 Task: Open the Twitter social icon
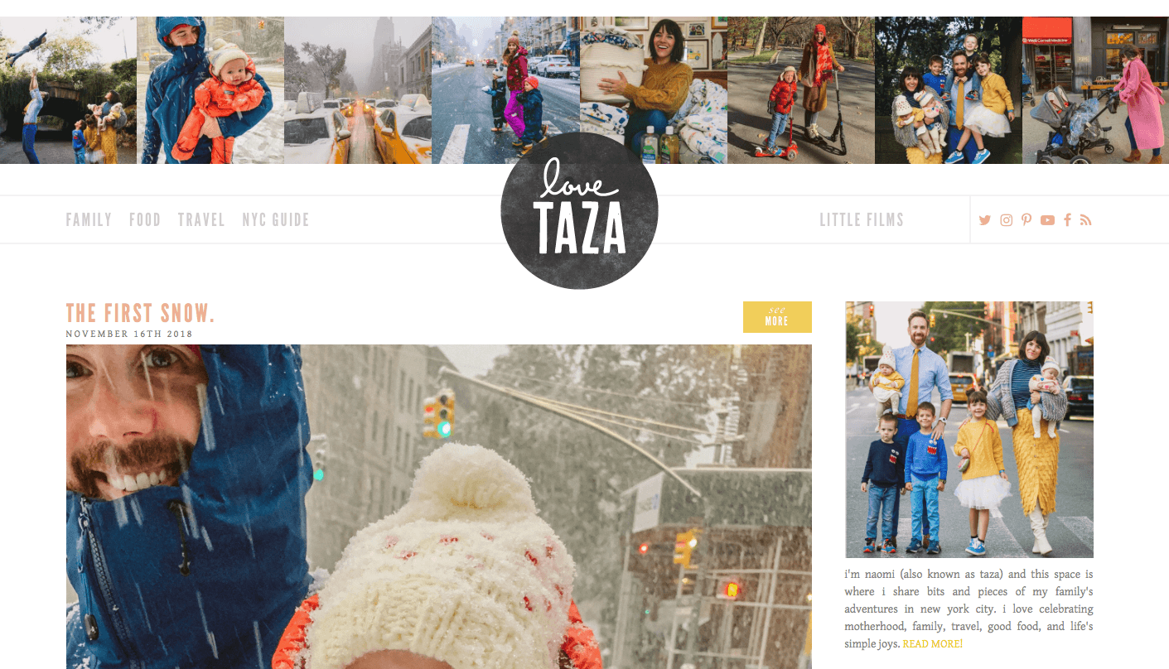[984, 220]
